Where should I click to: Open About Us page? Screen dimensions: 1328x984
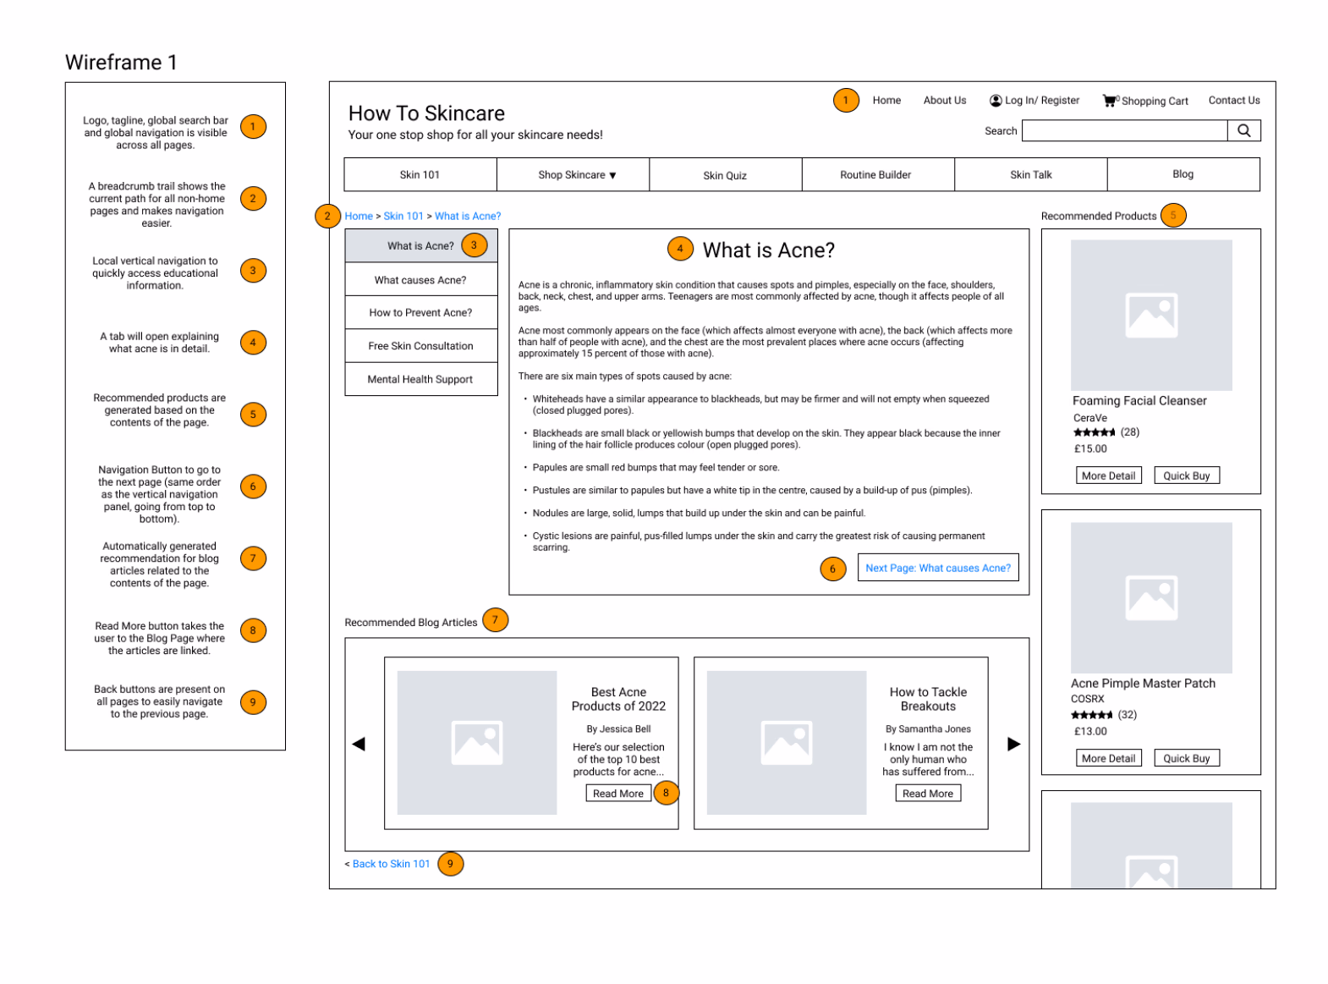pos(945,101)
